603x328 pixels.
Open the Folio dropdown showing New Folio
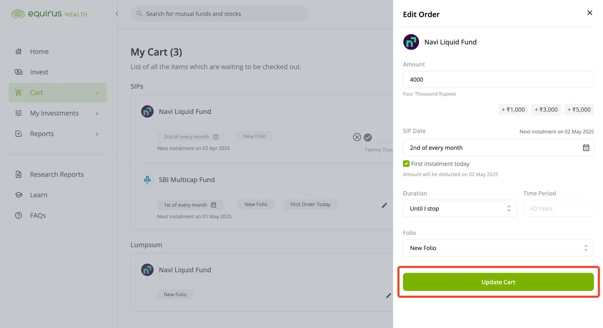[498, 248]
